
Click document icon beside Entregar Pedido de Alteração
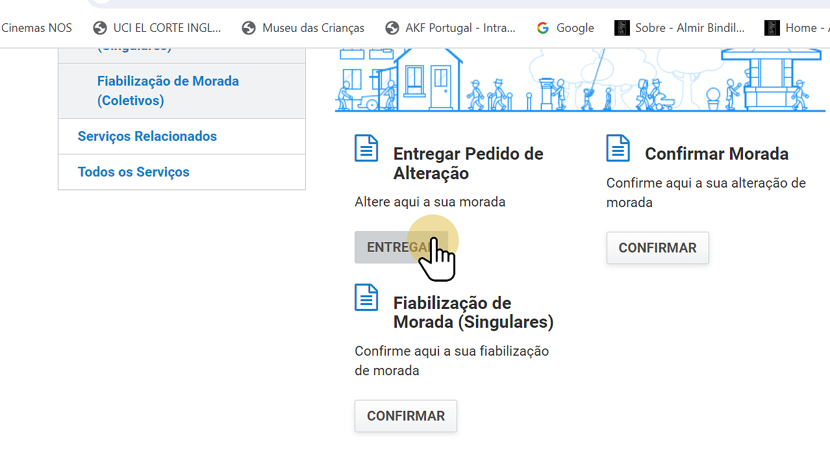[x=366, y=149]
